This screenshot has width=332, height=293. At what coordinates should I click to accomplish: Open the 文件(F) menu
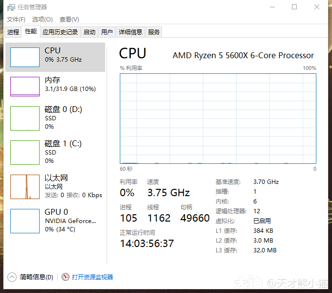16,20
